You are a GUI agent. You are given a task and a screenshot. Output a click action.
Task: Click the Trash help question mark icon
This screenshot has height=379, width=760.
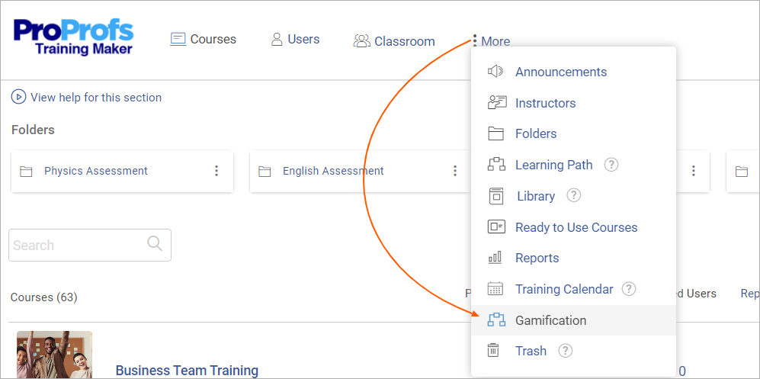coord(565,351)
